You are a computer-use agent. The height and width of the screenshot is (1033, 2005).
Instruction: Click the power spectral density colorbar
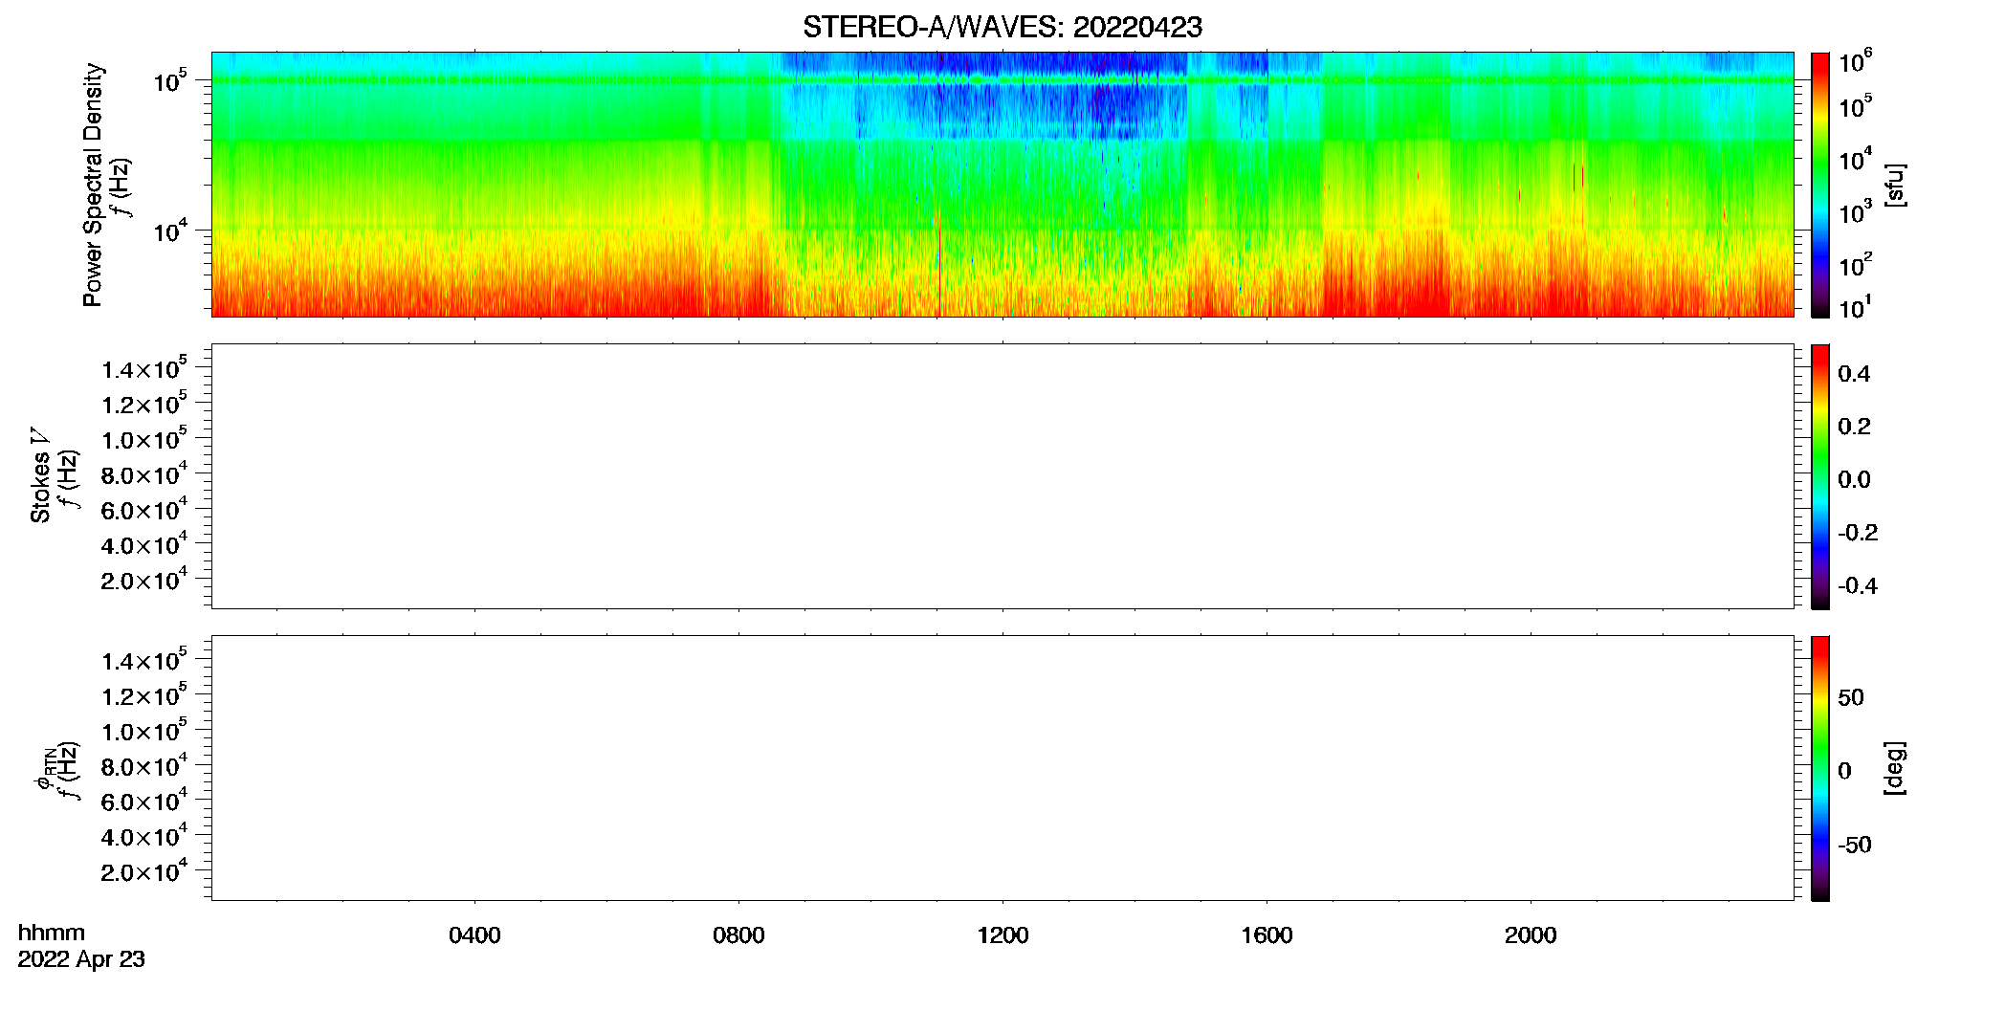1820,185
